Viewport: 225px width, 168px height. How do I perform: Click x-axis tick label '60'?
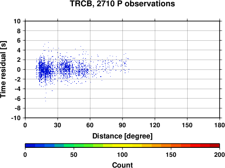[x=90, y=125]
